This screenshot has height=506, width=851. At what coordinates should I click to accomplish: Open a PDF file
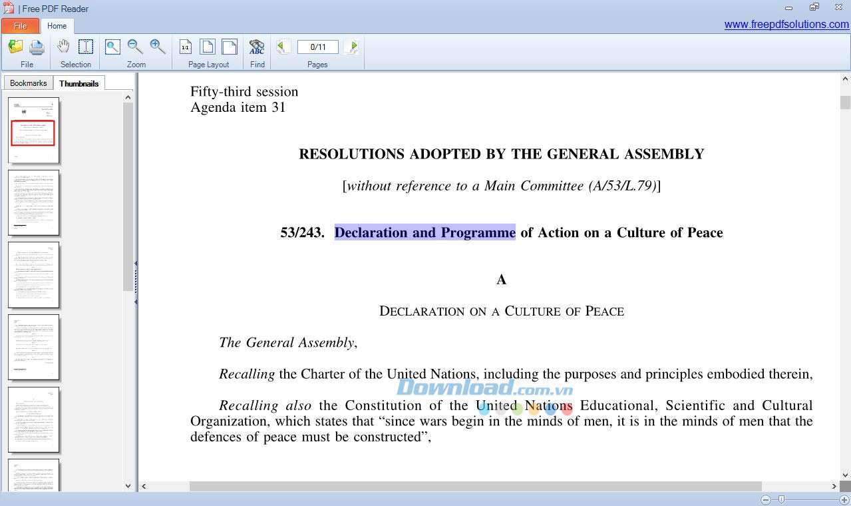(15, 47)
